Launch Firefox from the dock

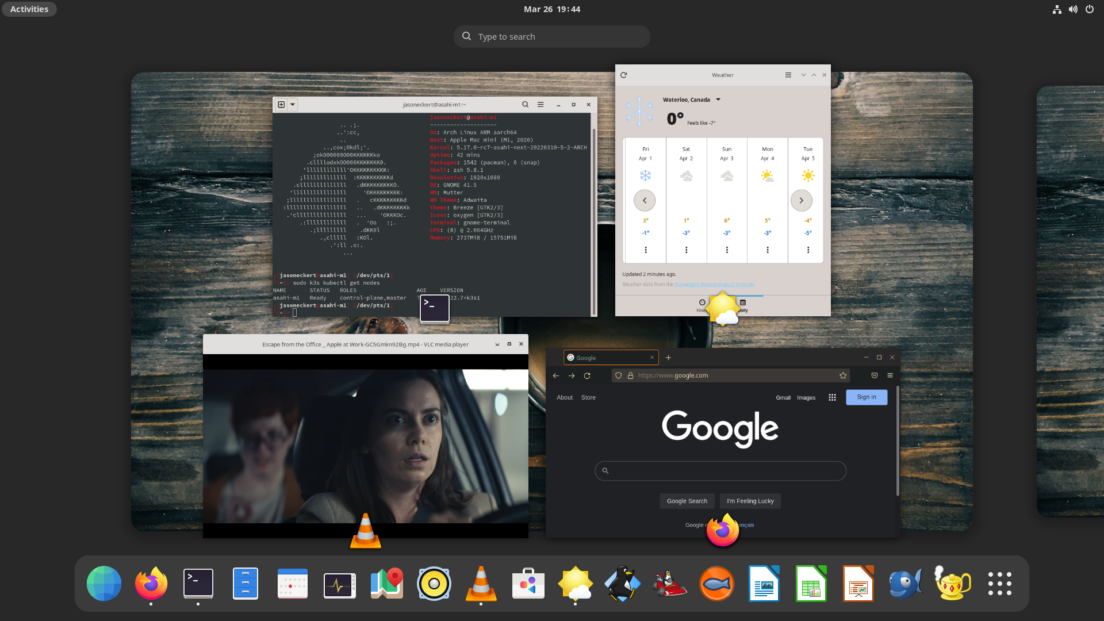click(x=151, y=584)
